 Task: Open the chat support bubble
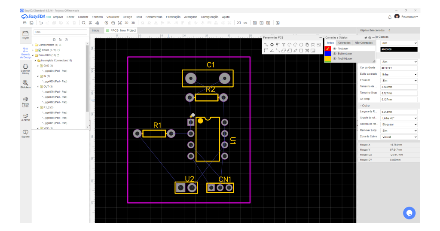[x=409, y=213]
